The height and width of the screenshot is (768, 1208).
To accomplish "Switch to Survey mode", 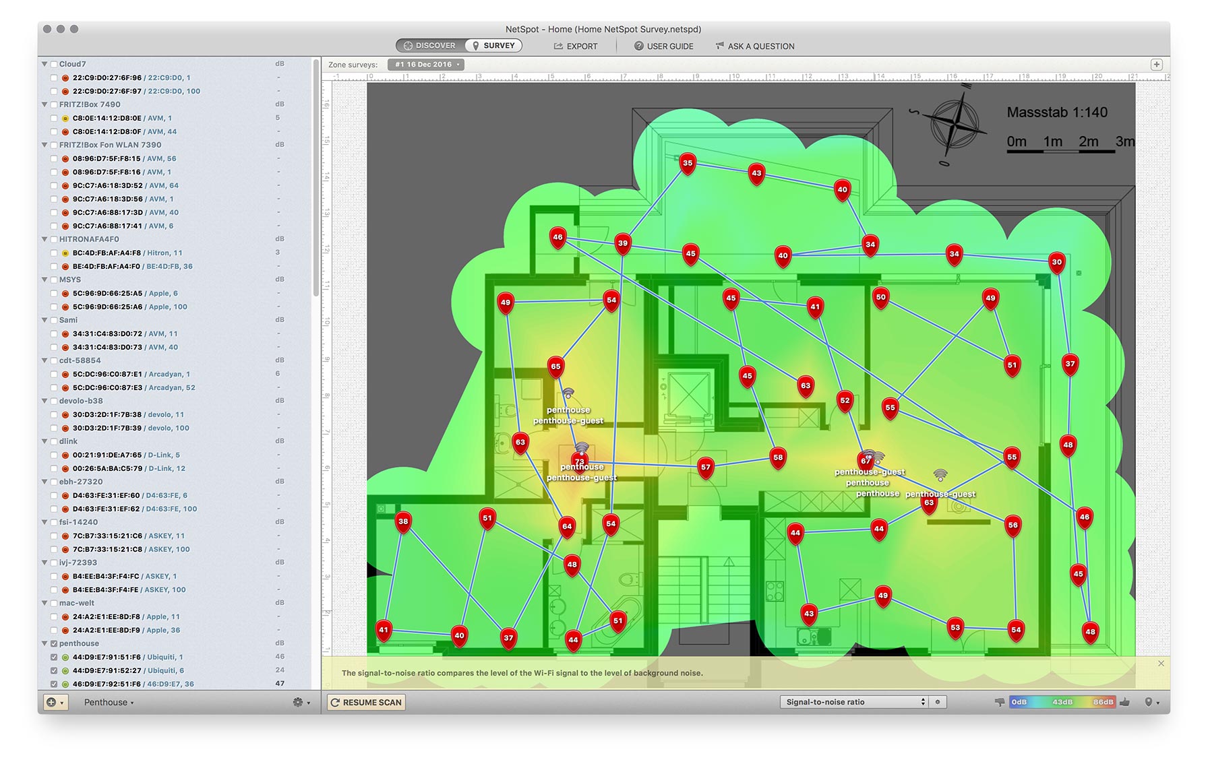I will [494, 46].
